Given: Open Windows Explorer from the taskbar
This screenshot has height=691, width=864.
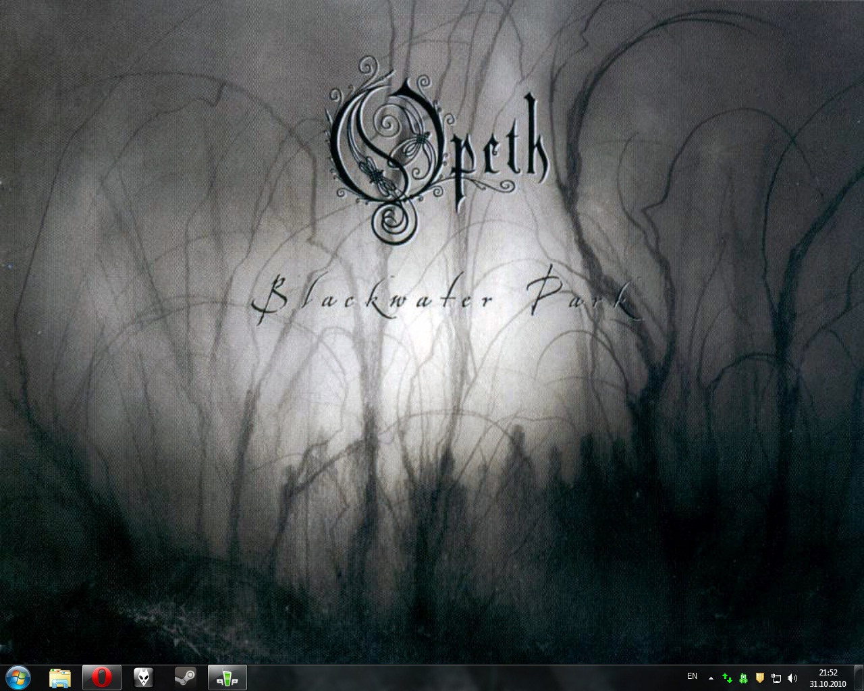Looking at the screenshot, I should click(x=60, y=678).
